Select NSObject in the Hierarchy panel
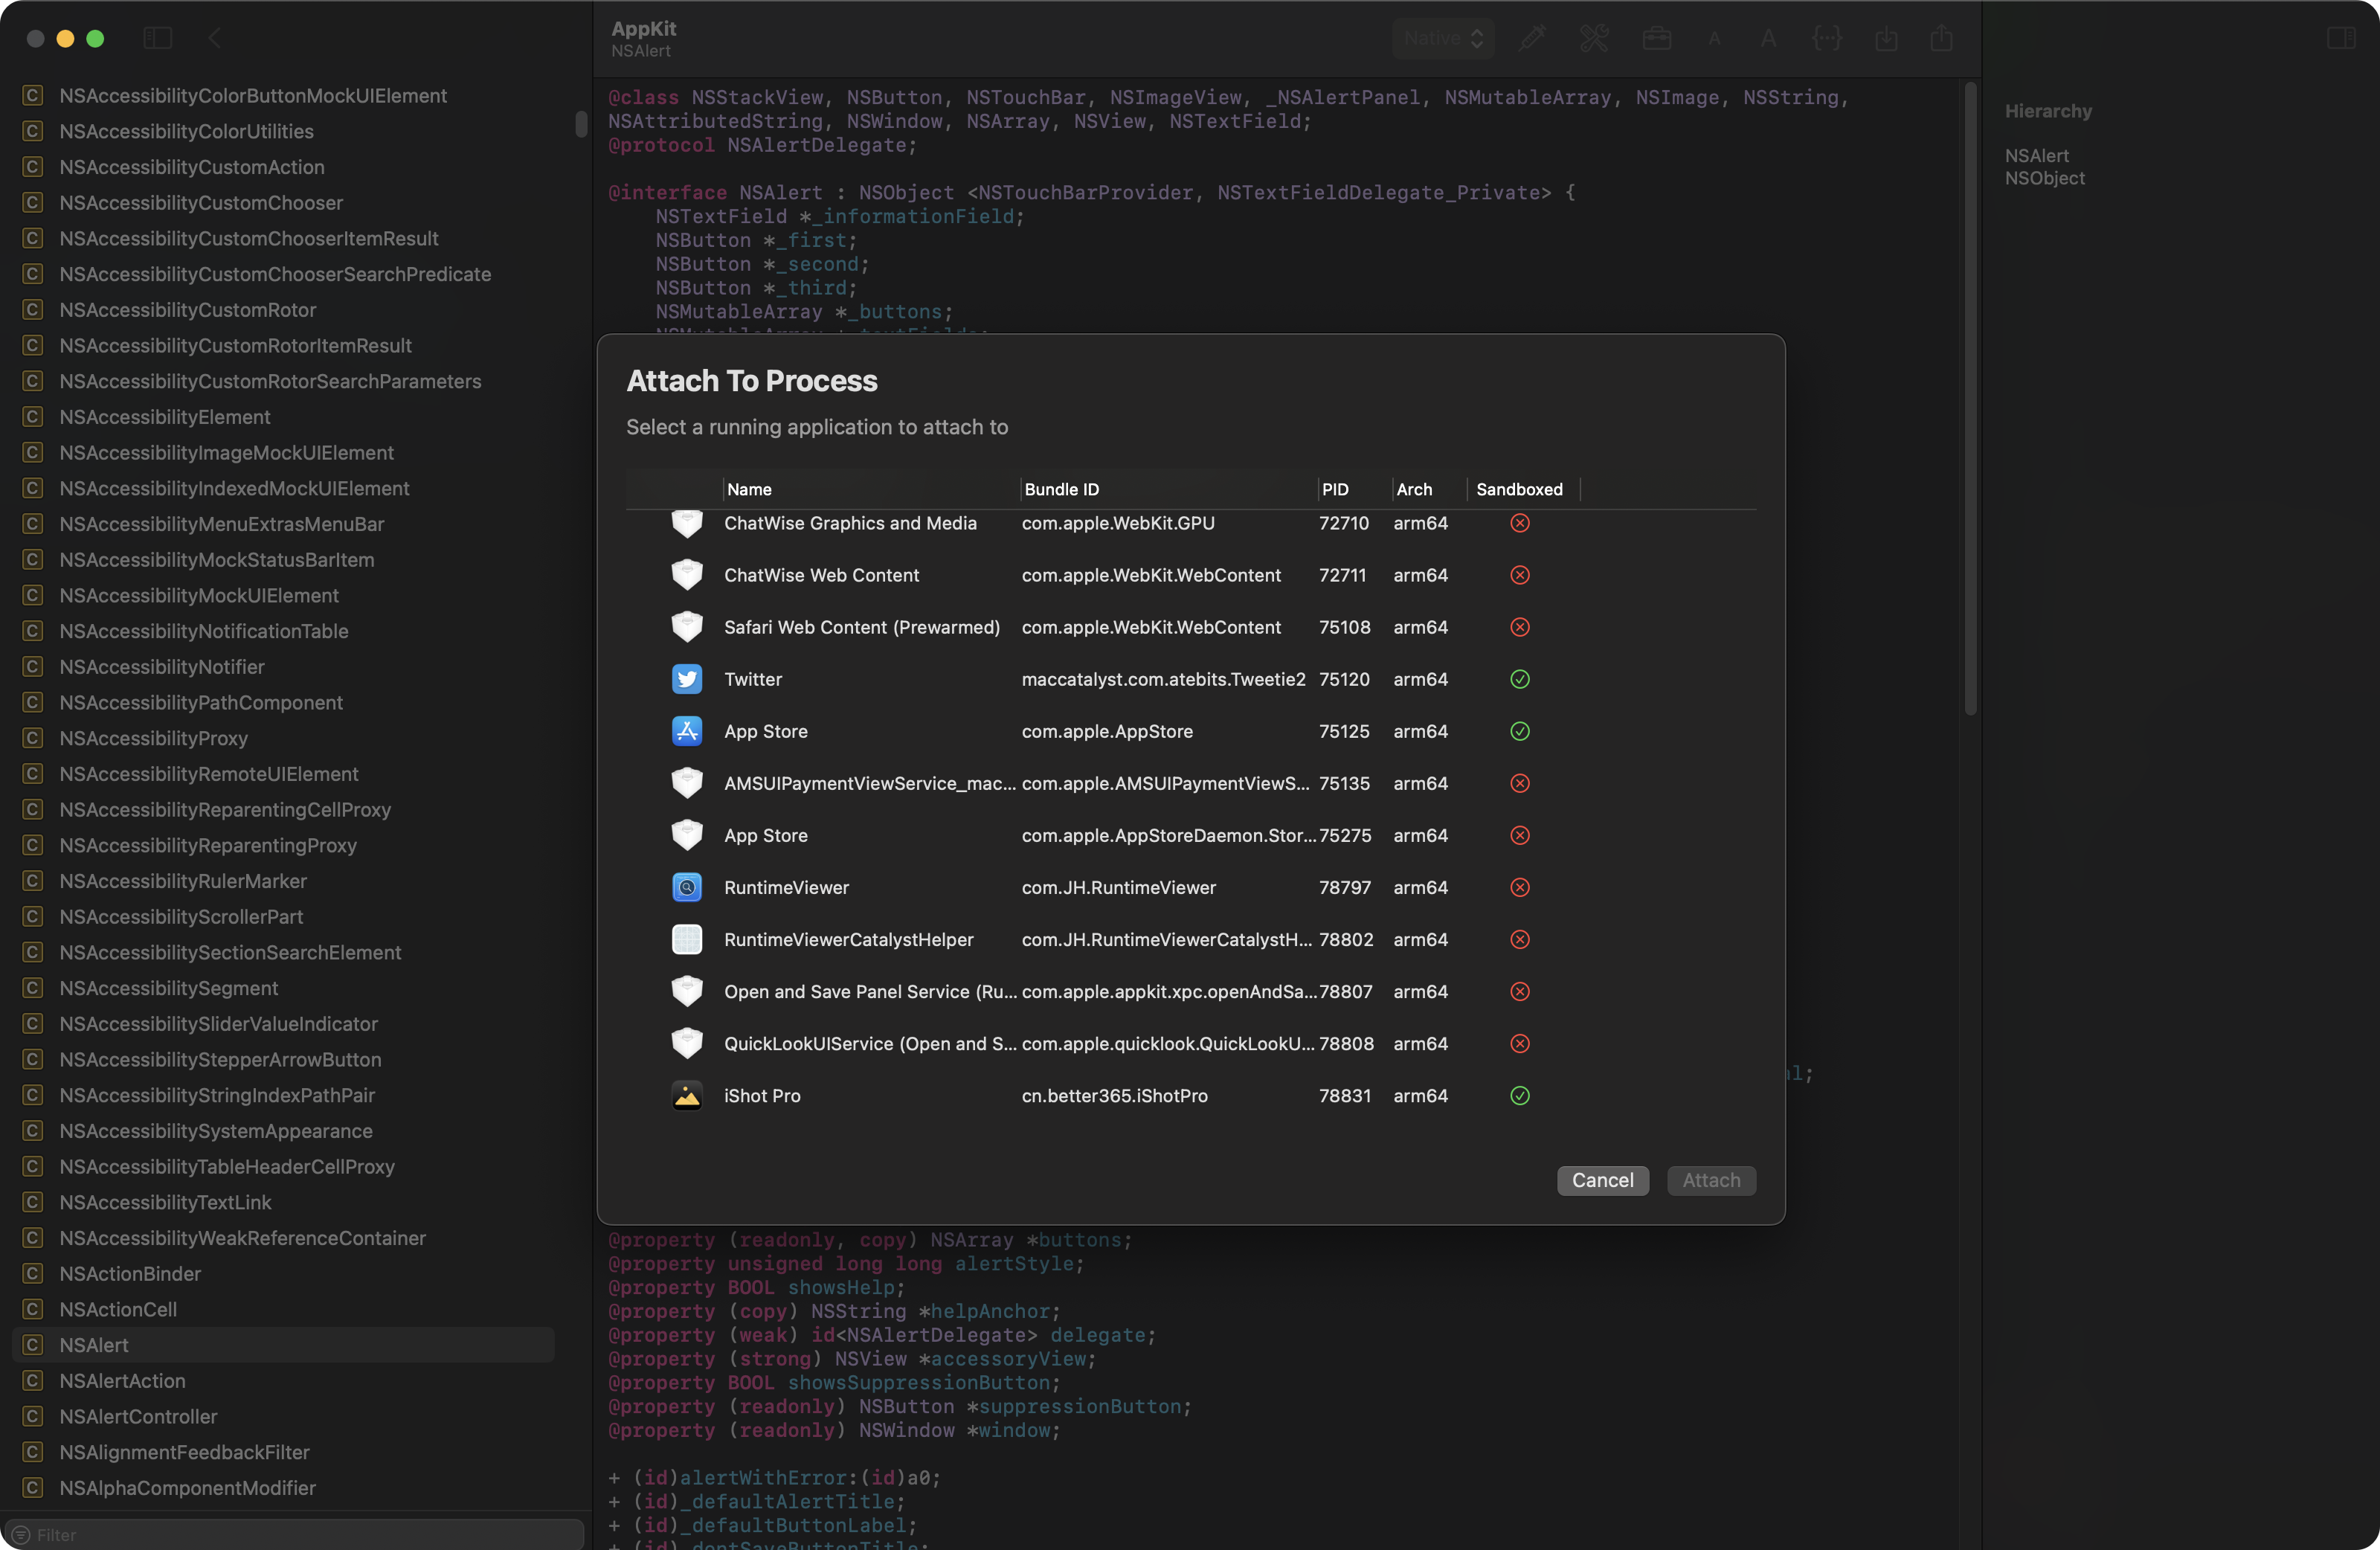 [x=2044, y=178]
